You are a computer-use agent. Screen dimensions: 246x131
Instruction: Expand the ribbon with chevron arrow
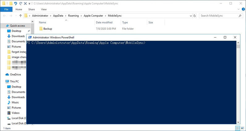(x=238, y=10)
